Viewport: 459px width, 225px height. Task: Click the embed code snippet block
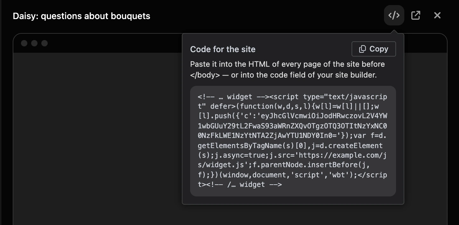coord(293,141)
